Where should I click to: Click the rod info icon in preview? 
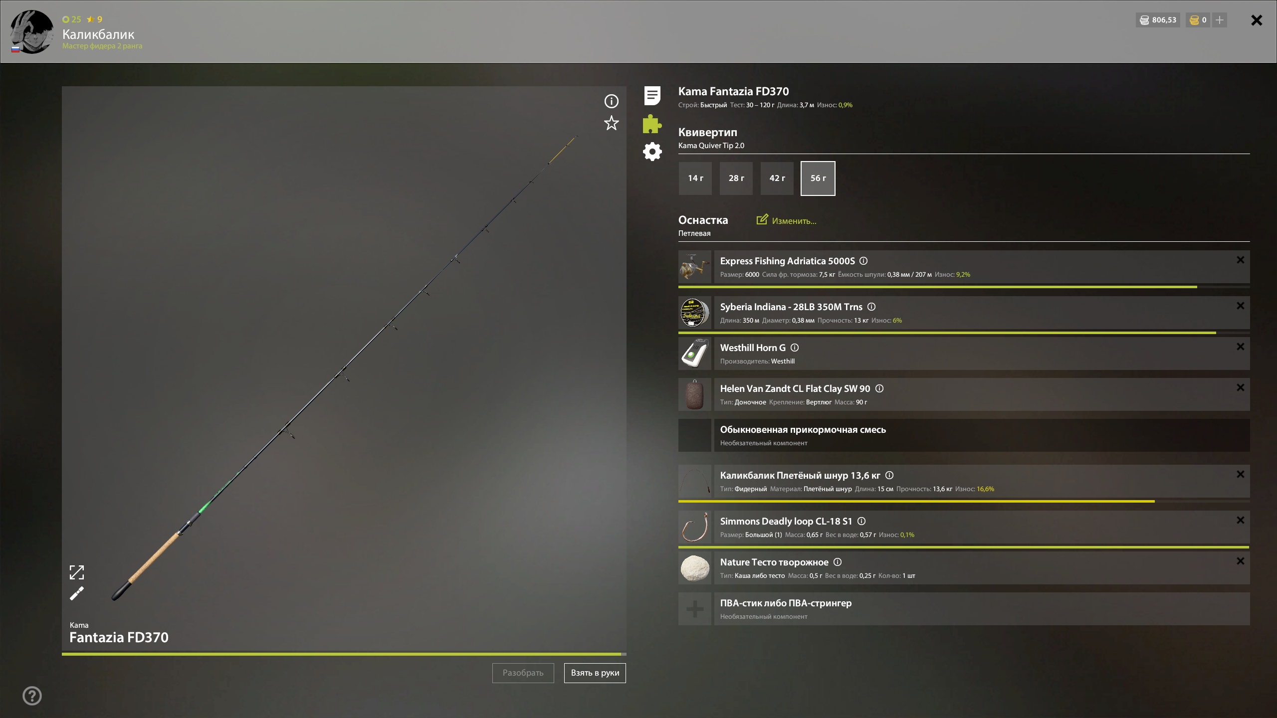point(611,101)
